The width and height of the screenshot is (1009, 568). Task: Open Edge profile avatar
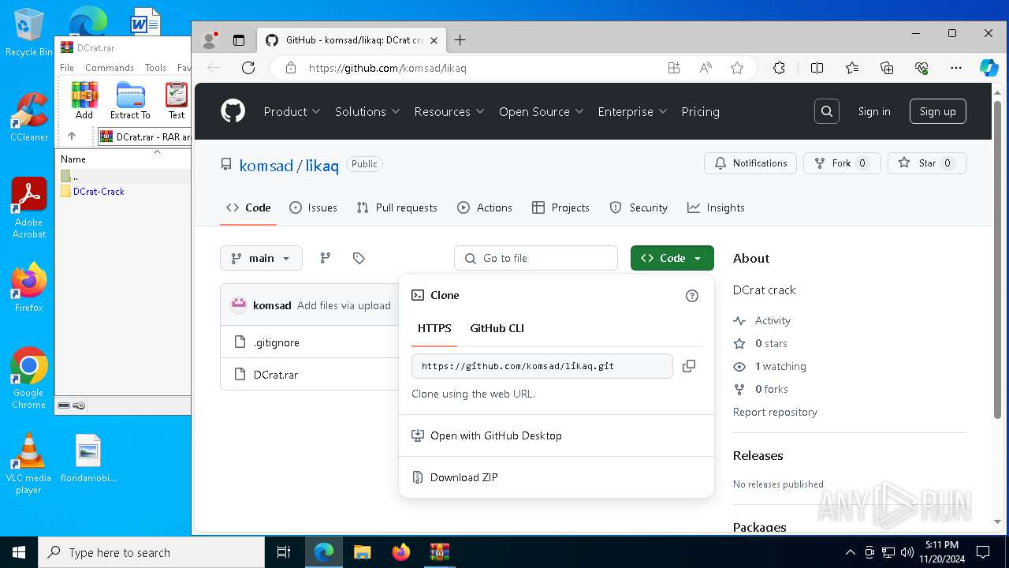[x=210, y=39]
